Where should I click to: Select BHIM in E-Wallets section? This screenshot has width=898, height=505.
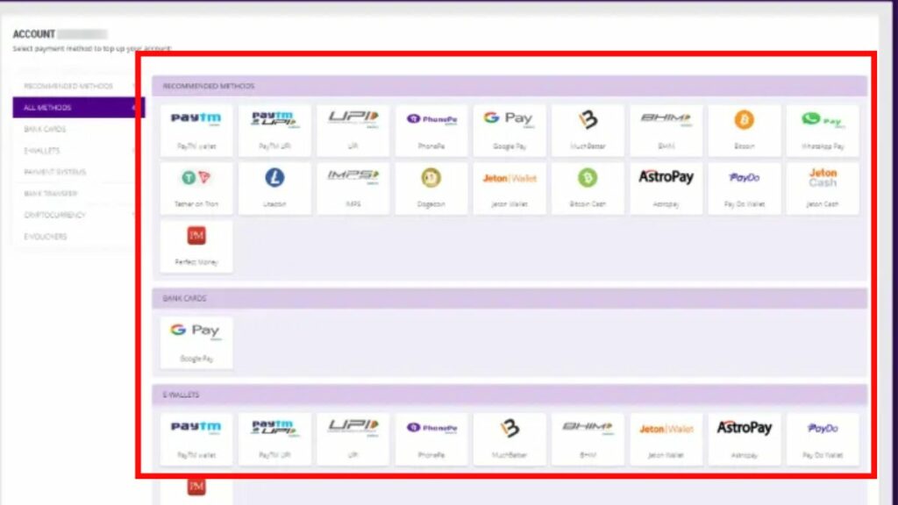[x=588, y=439]
